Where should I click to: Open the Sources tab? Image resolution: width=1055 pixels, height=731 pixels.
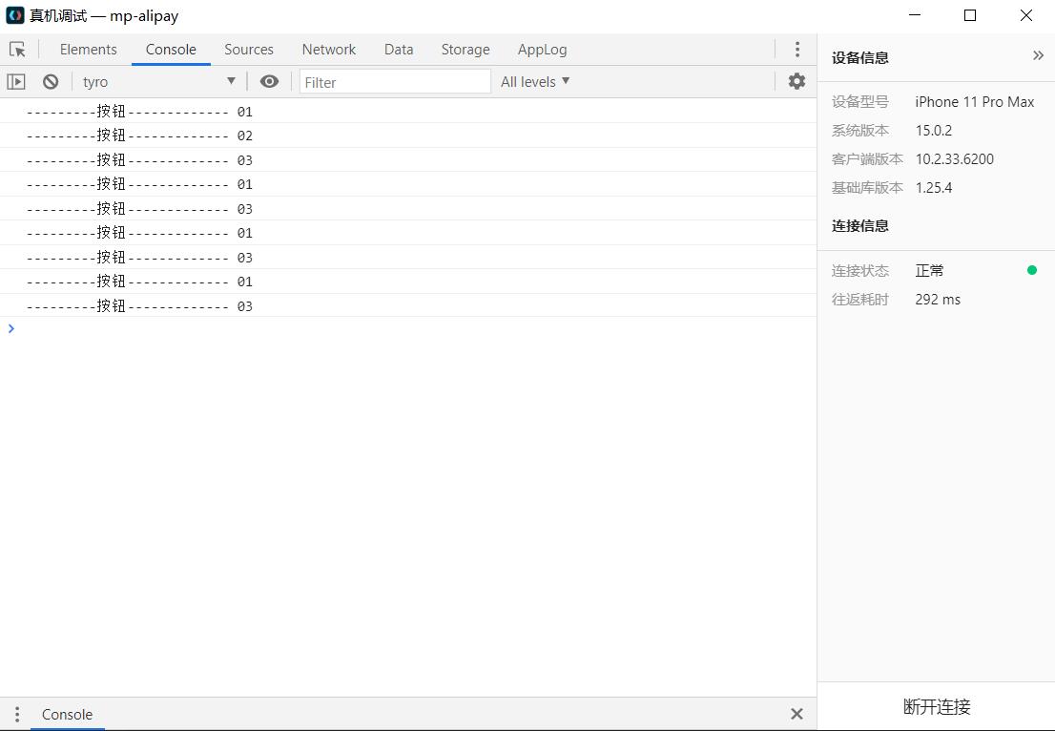point(248,50)
